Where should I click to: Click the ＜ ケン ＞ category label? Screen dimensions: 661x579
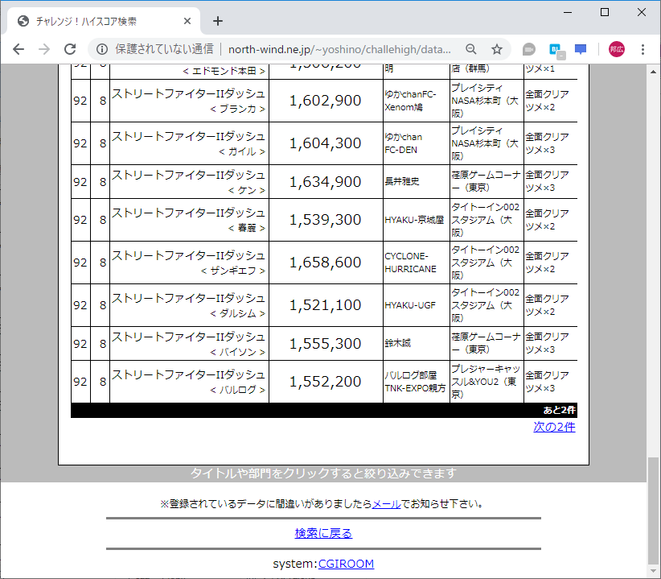click(x=246, y=190)
